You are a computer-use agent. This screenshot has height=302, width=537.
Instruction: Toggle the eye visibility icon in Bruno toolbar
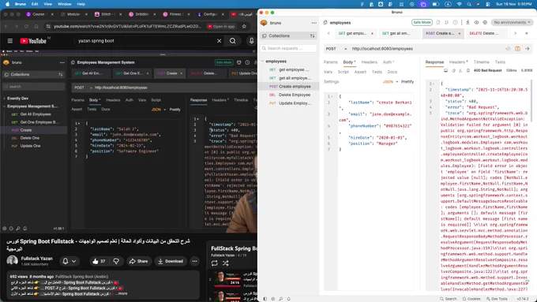[476, 22]
